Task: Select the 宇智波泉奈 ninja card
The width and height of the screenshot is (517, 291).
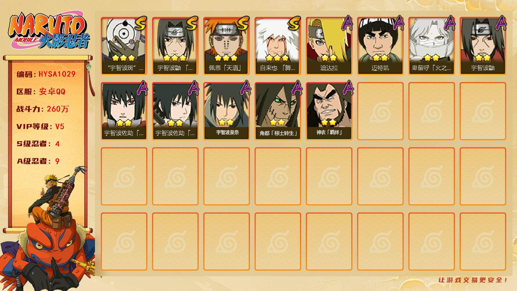Action: click(x=227, y=111)
